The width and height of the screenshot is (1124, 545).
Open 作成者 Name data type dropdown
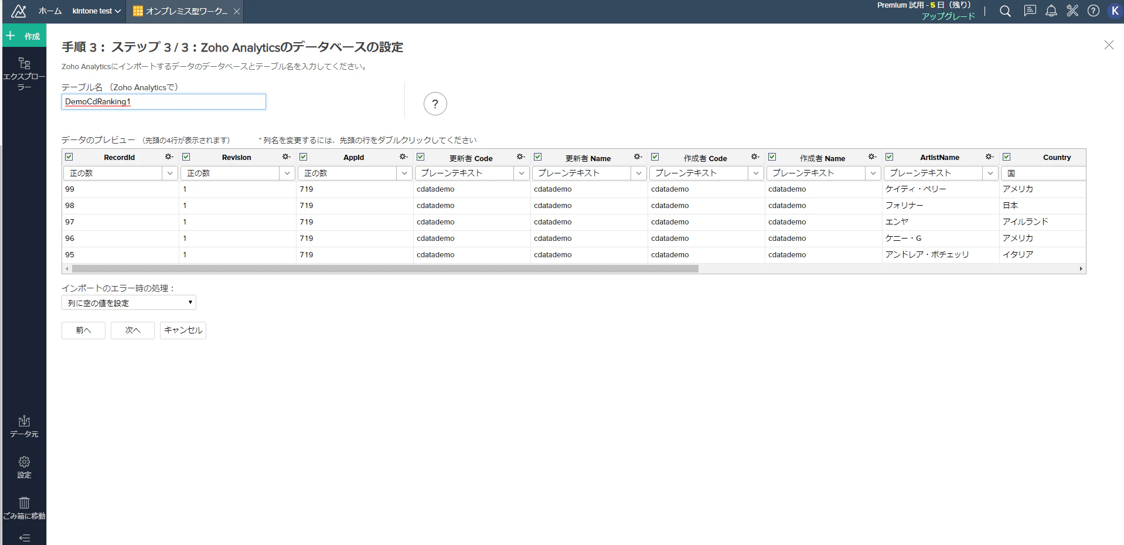pyautogui.click(x=823, y=173)
